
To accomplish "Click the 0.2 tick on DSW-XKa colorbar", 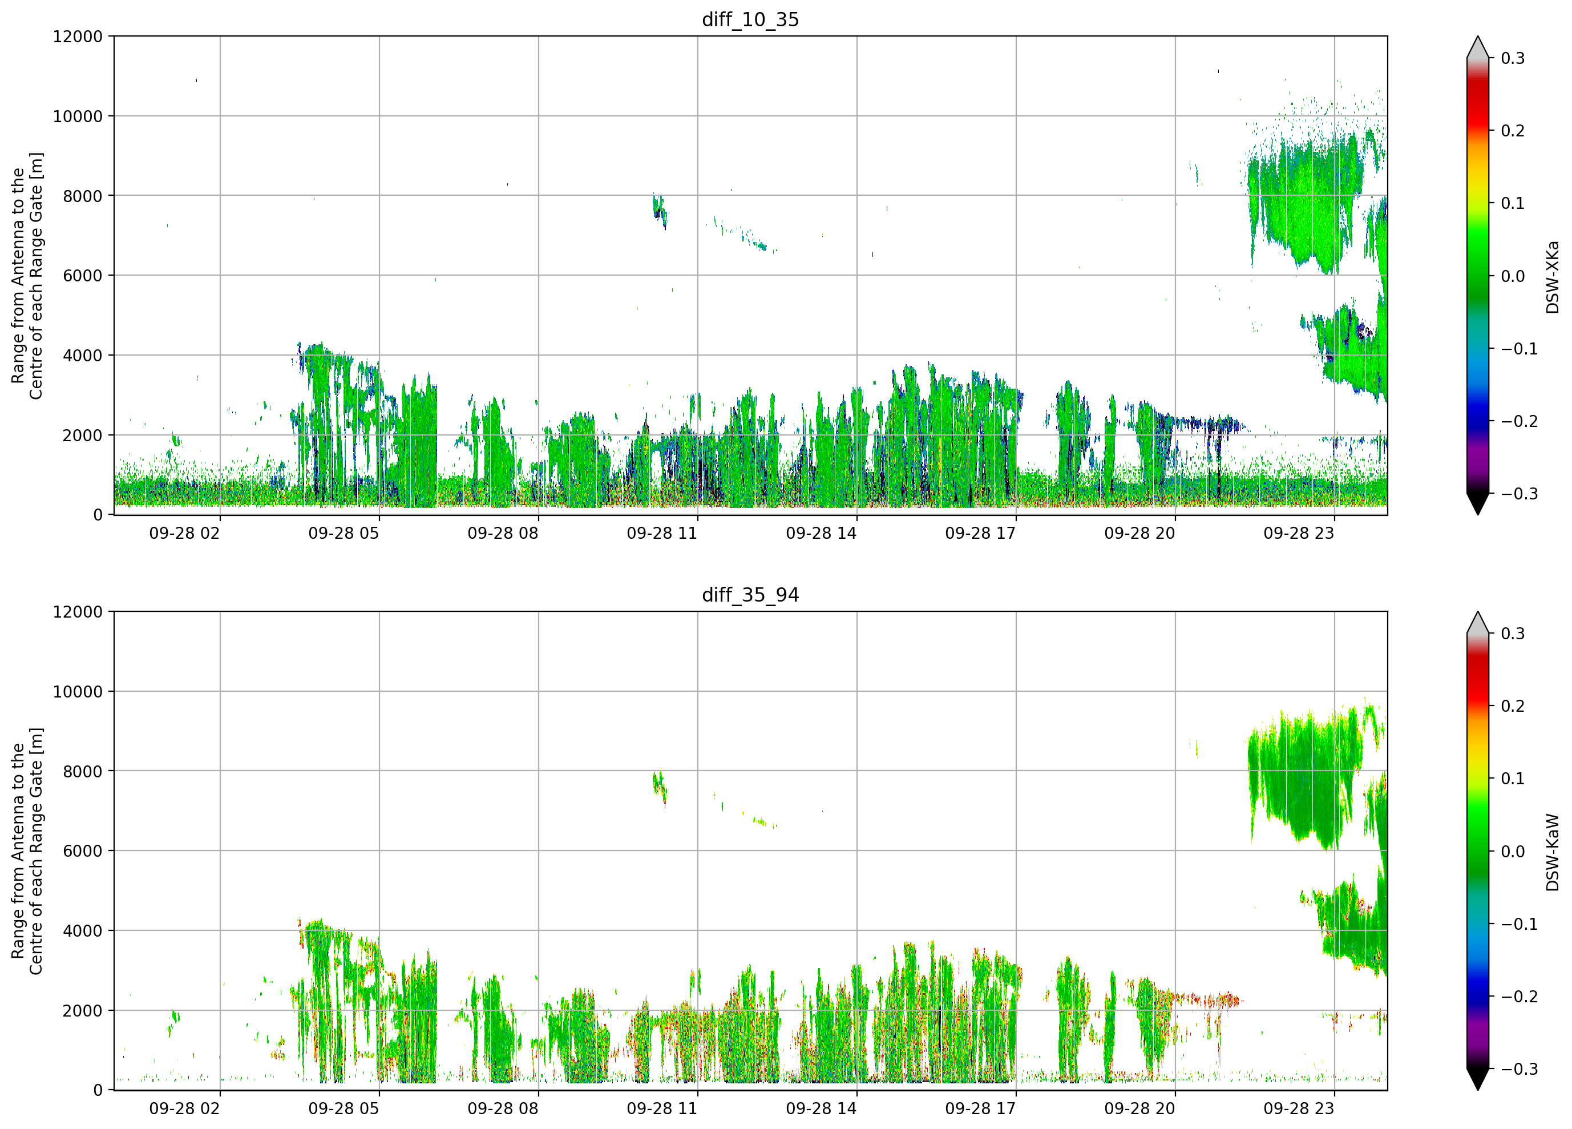I will point(1513,130).
